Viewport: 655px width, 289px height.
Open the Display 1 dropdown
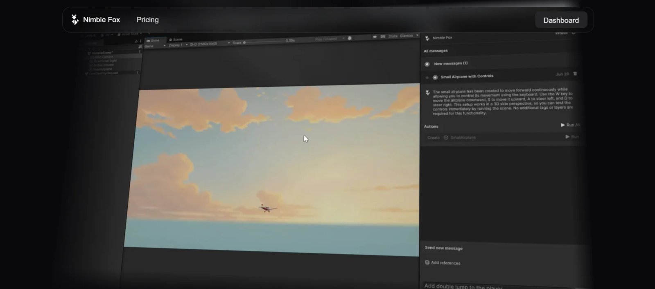point(178,45)
